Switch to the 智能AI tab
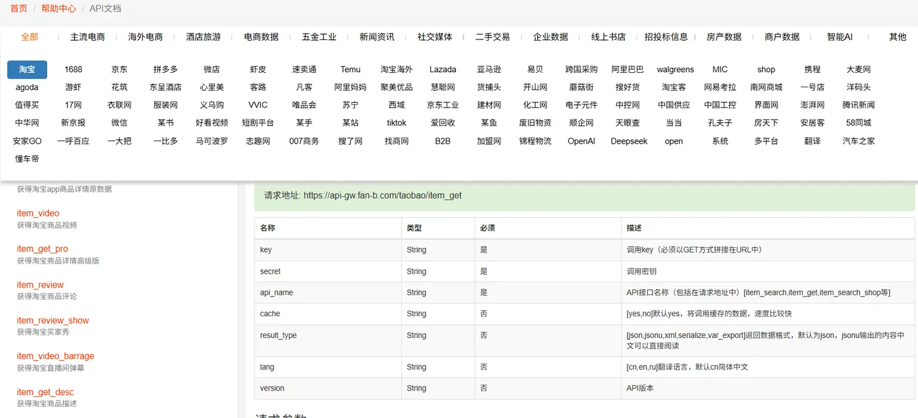Viewport: 918px width, 418px height. pyautogui.click(x=840, y=37)
